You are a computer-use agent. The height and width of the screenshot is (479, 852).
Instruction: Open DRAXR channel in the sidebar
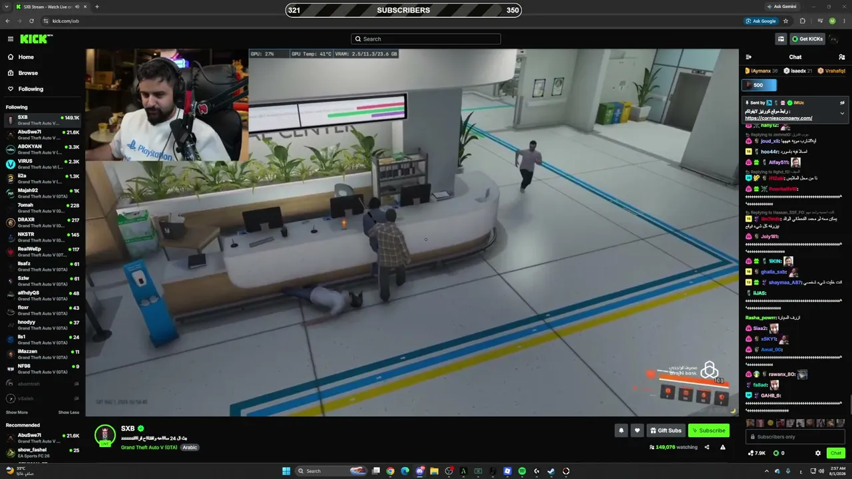(x=43, y=223)
